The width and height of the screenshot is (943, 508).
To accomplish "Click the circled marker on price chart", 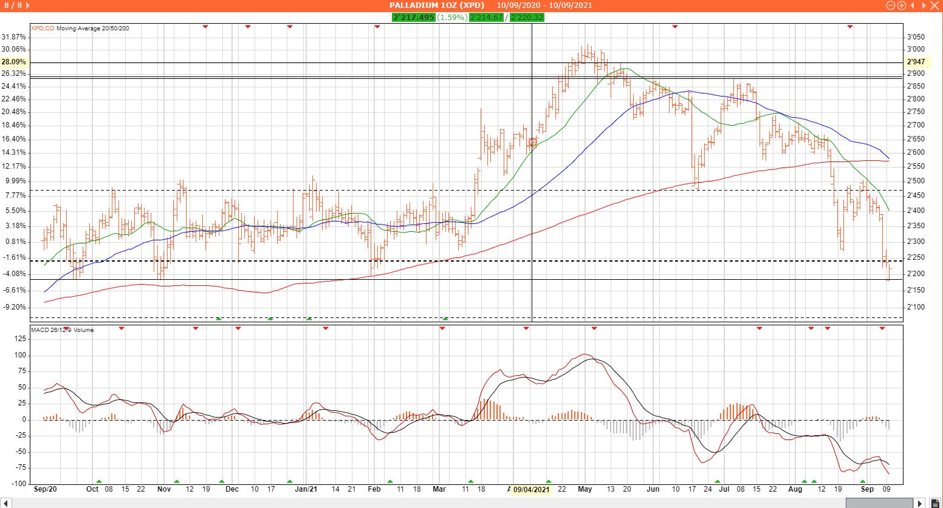I will point(533,142).
